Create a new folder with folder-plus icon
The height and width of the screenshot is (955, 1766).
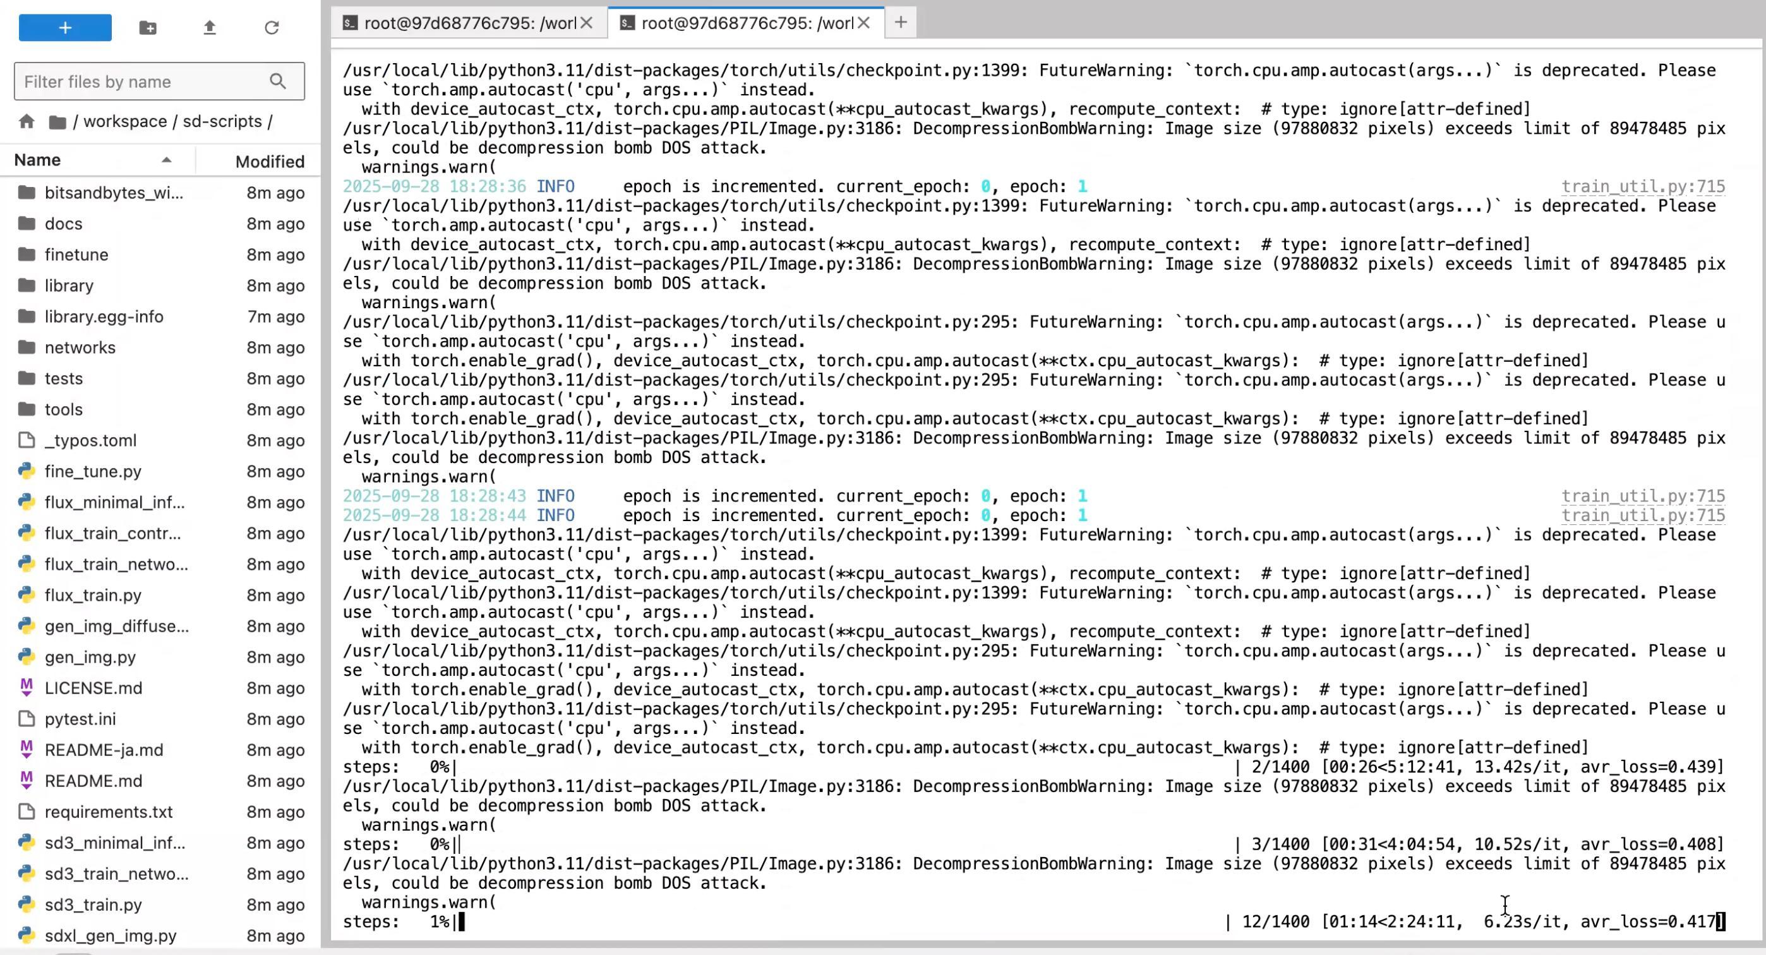(147, 27)
